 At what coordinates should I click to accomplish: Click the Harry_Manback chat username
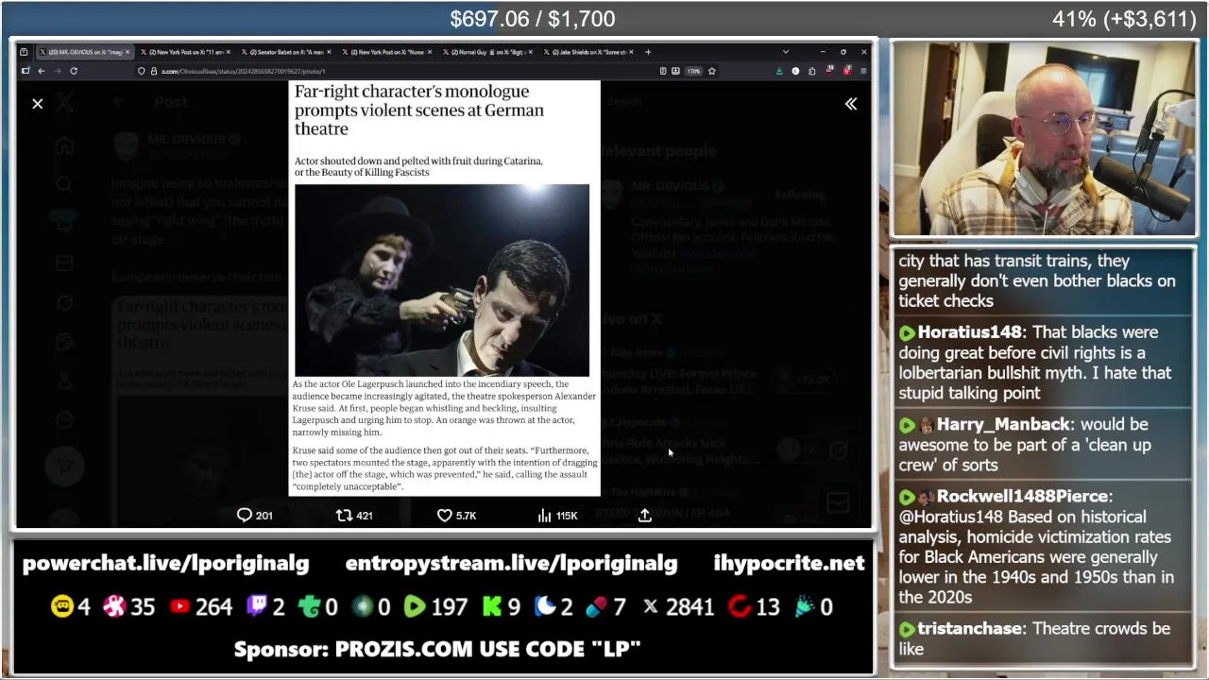1003,424
